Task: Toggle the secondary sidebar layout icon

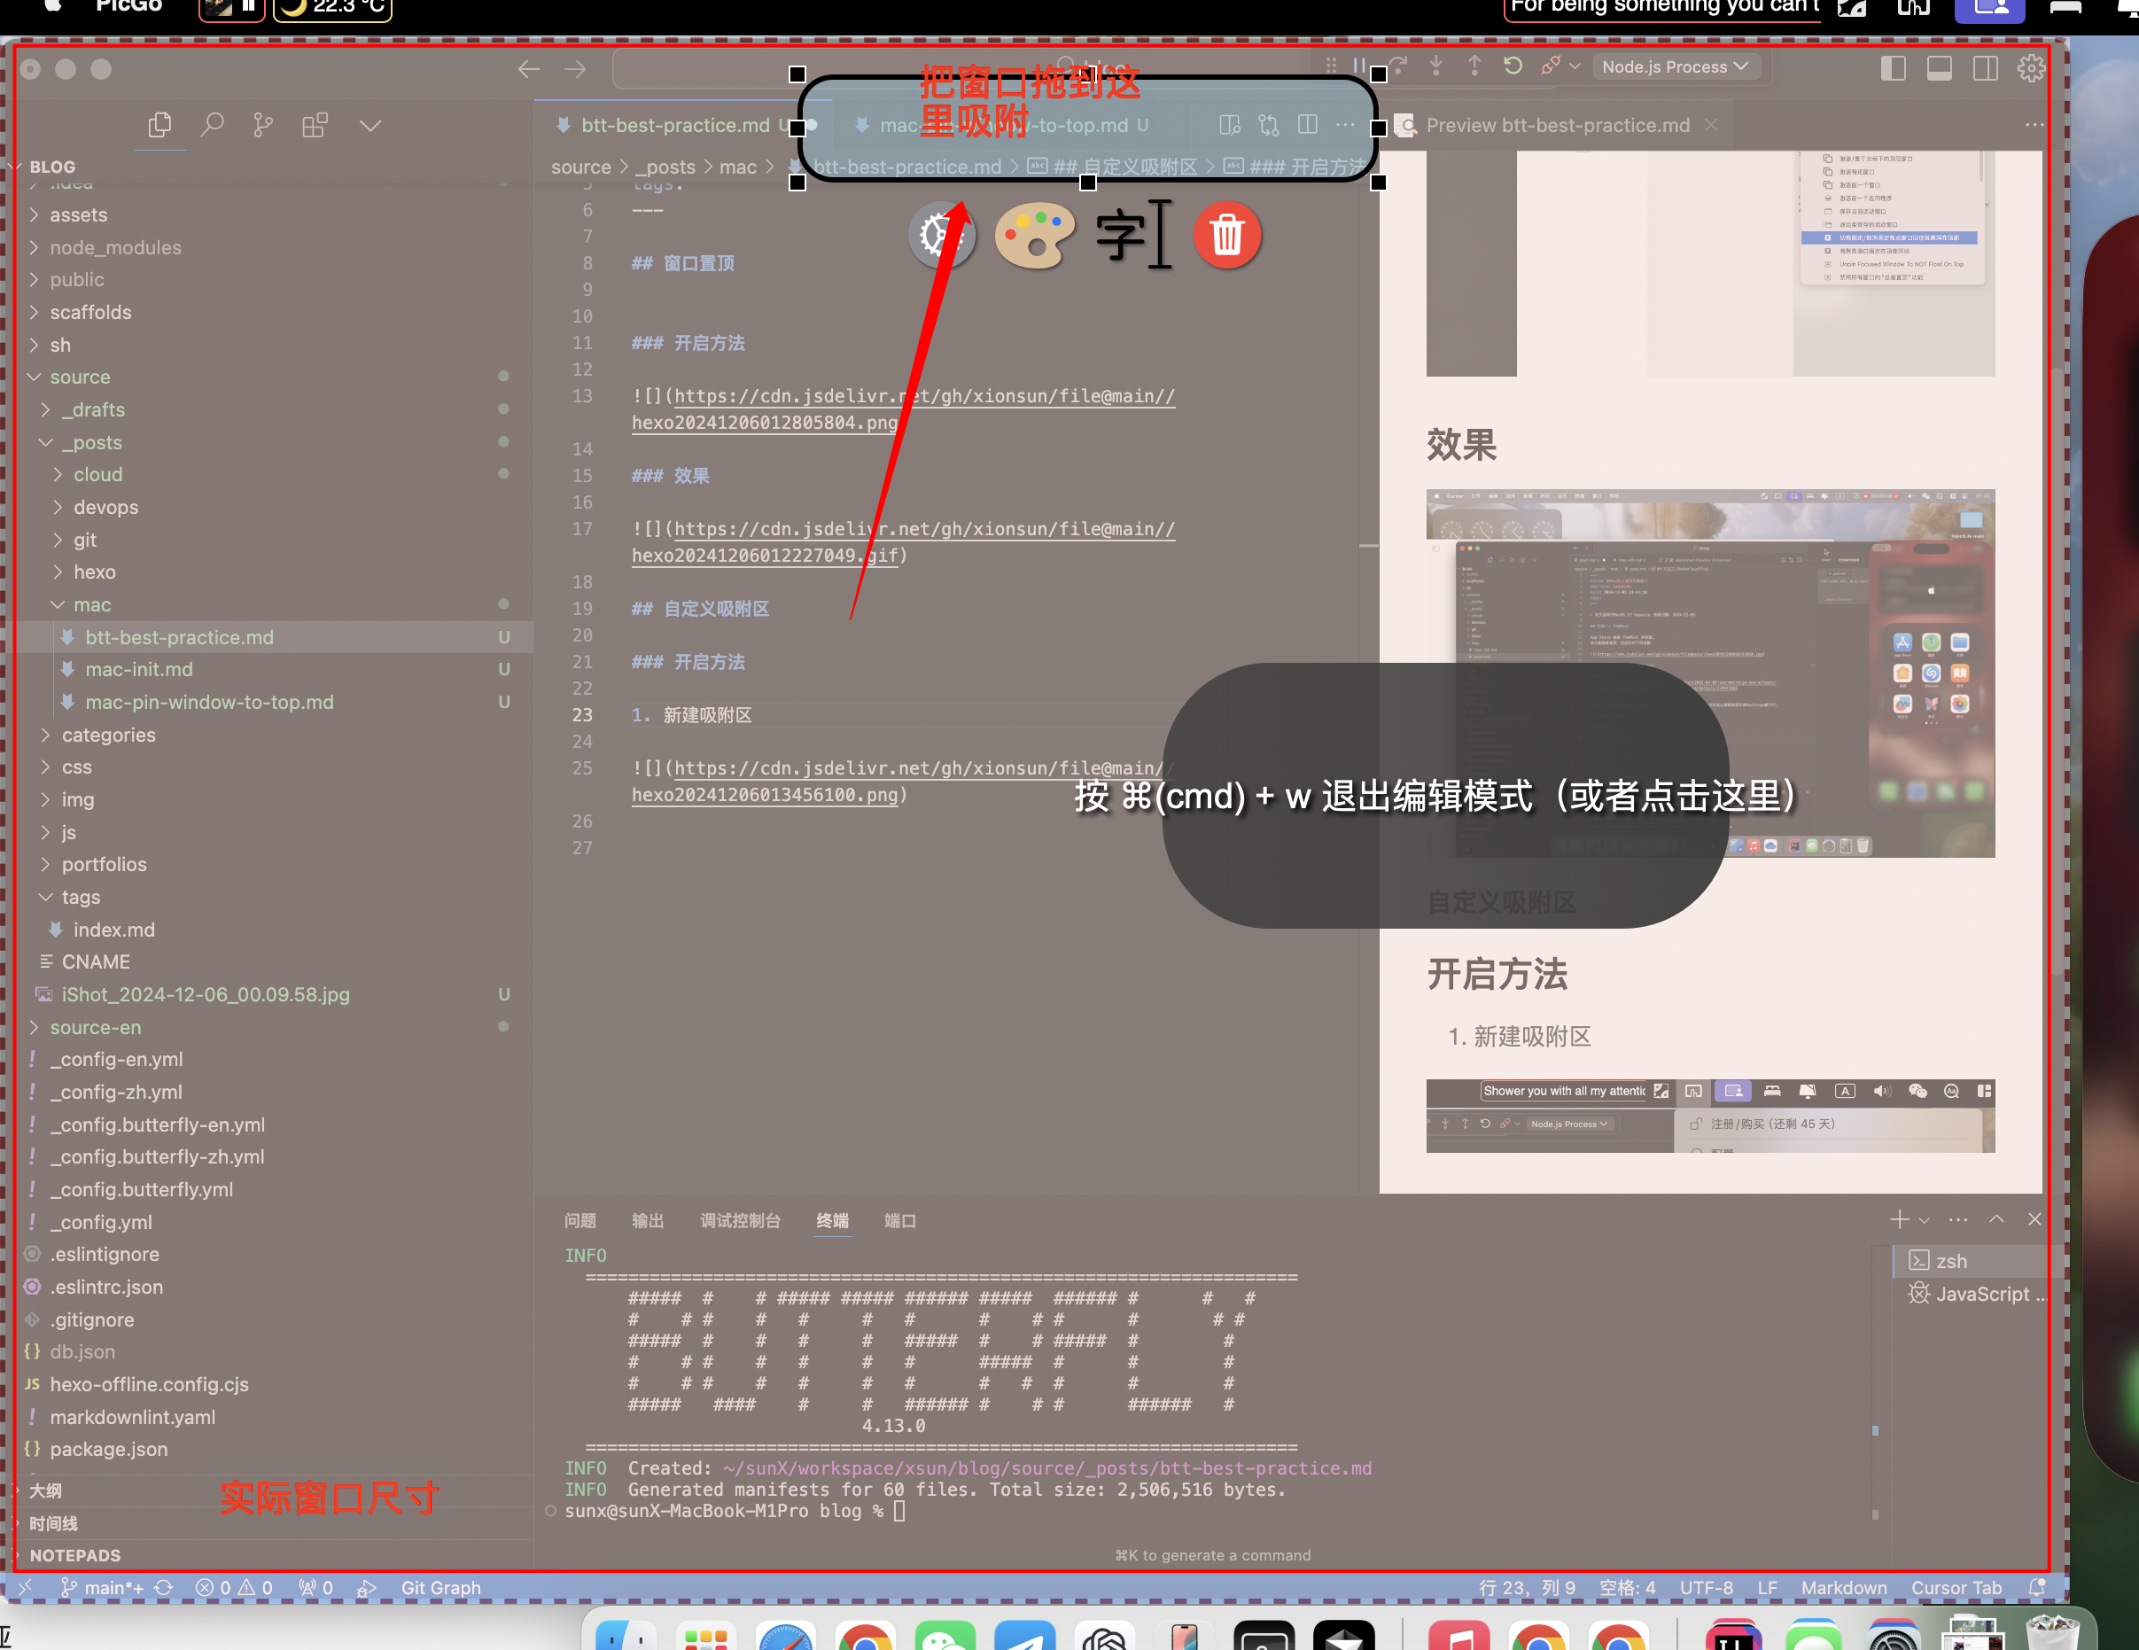Action: (x=1985, y=67)
